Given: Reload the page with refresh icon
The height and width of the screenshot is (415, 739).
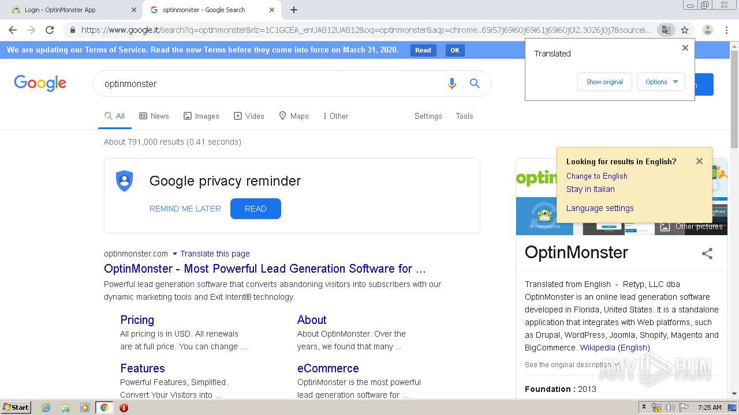Looking at the screenshot, I should click(x=50, y=30).
